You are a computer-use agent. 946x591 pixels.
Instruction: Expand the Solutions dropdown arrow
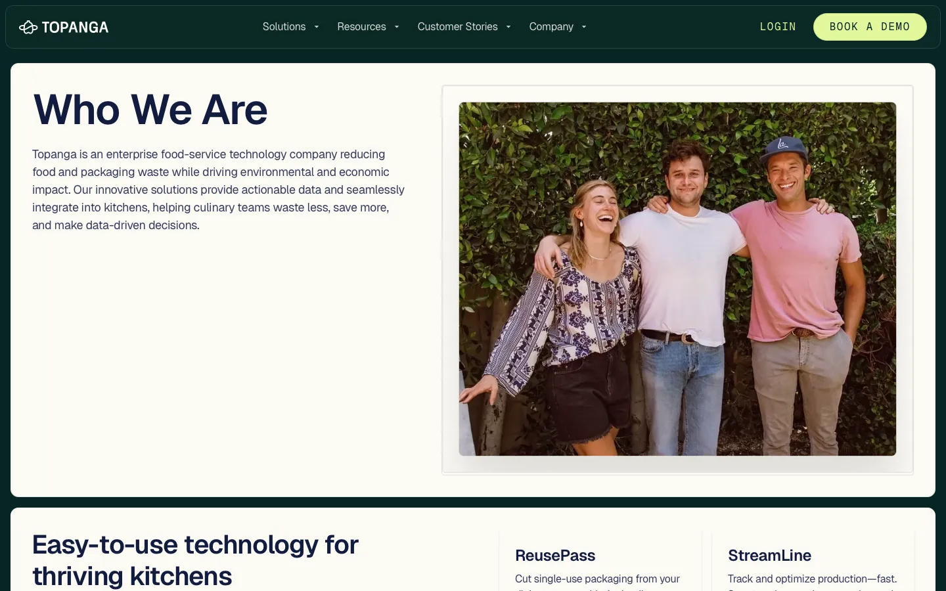pyautogui.click(x=317, y=27)
